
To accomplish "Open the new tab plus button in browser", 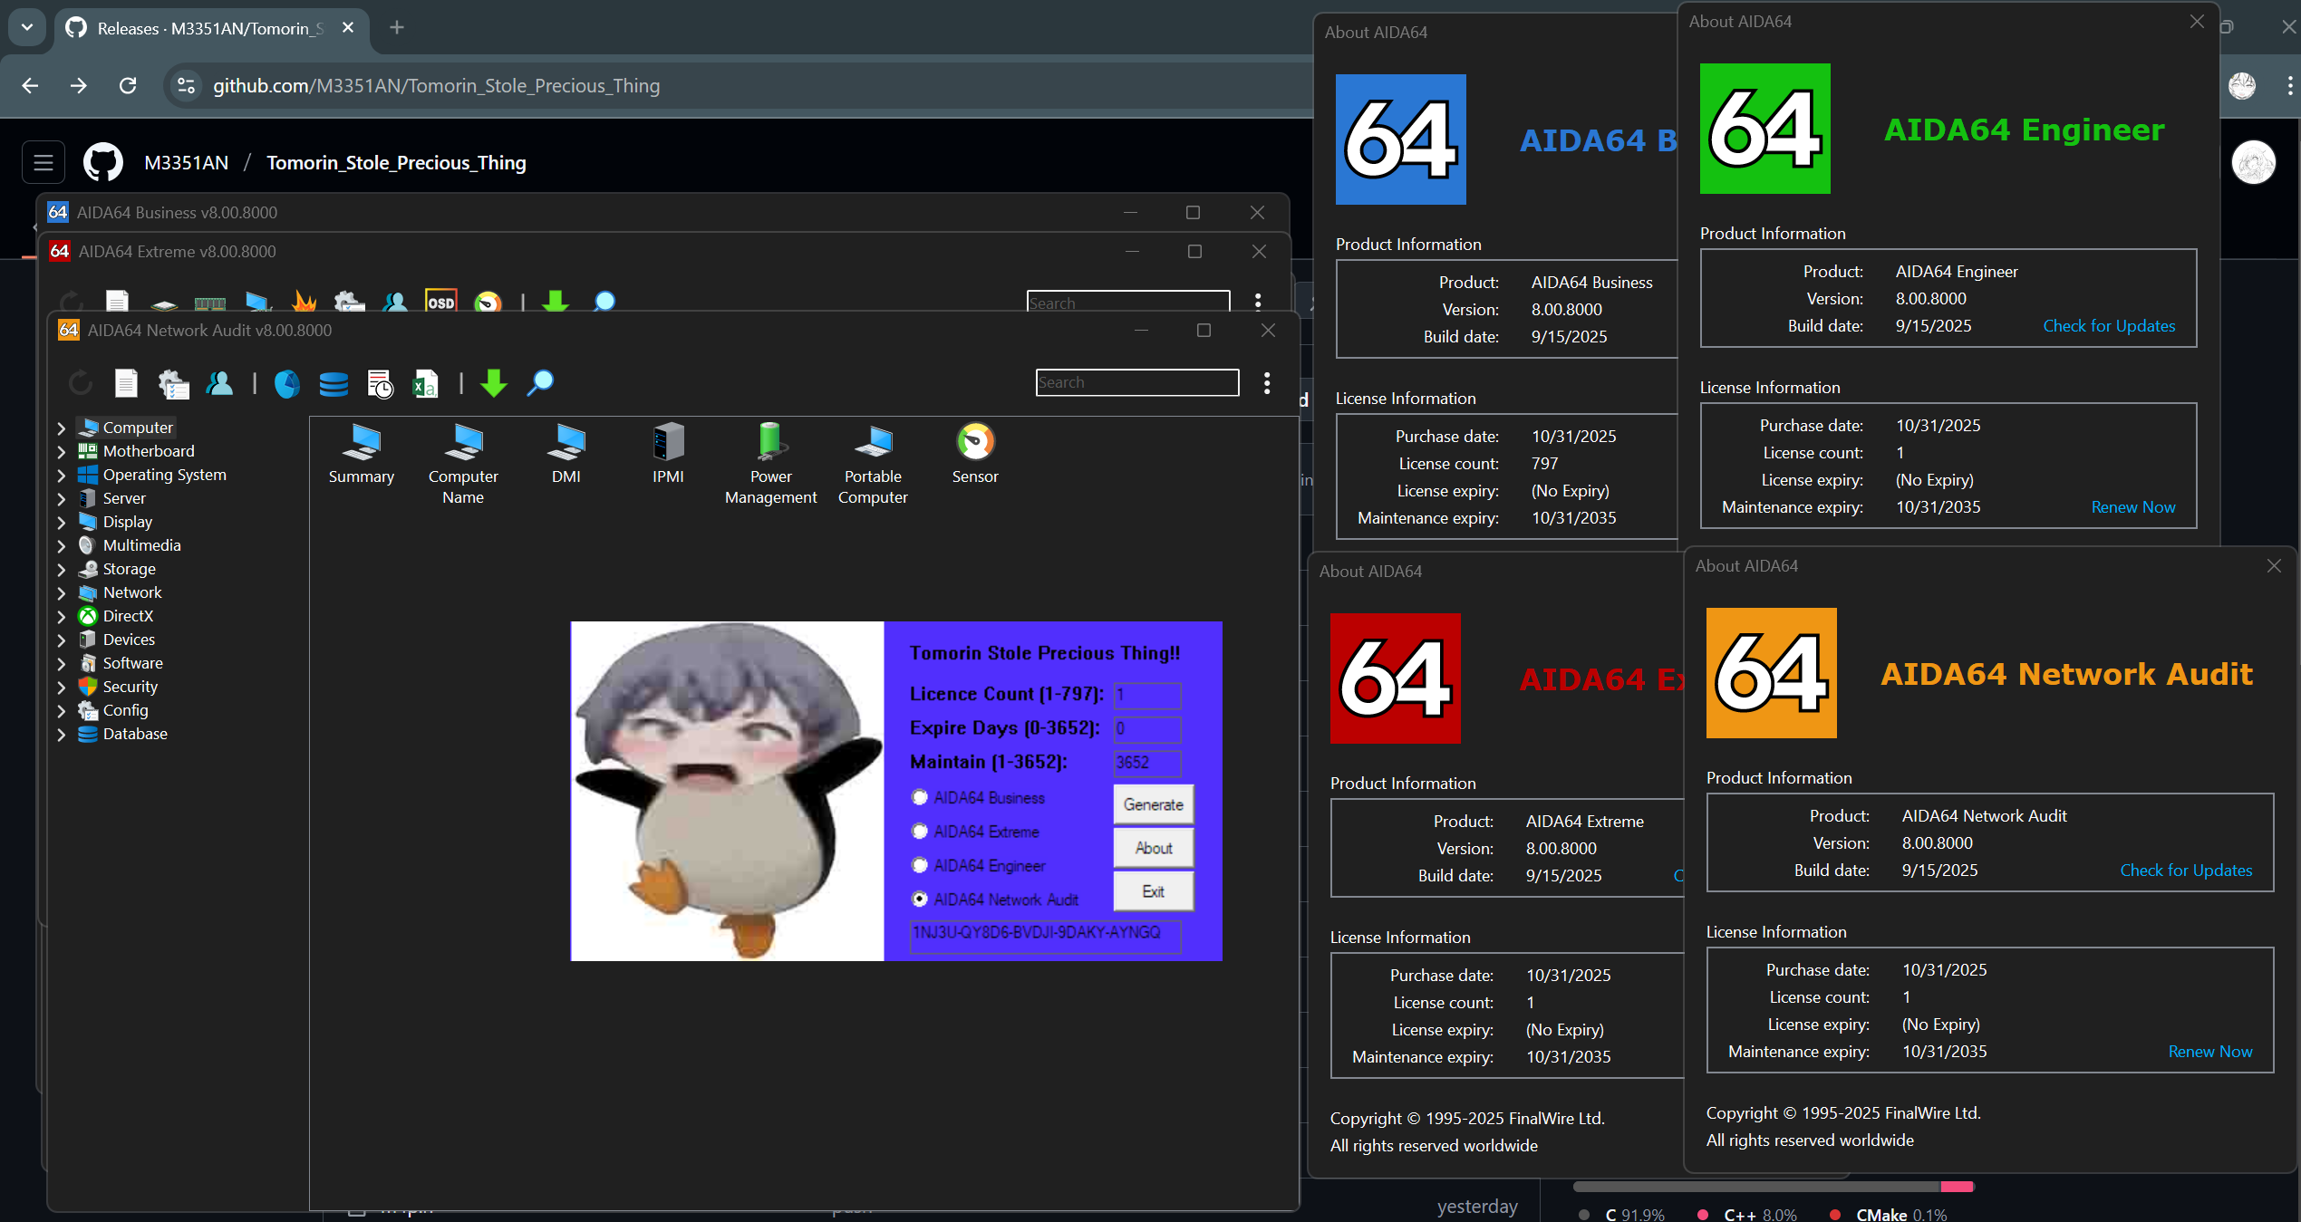I will point(396,28).
